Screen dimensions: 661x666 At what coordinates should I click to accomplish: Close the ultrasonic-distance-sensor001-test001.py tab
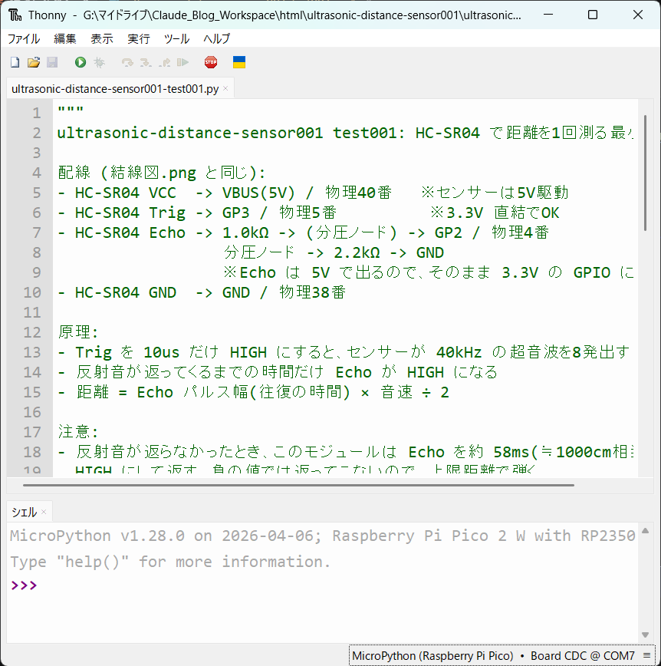pos(225,88)
